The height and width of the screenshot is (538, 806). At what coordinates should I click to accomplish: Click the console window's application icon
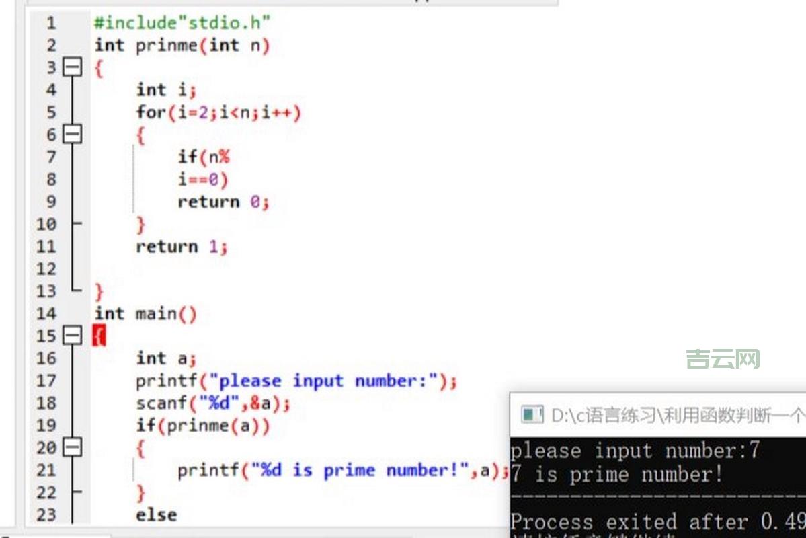pyautogui.click(x=532, y=415)
